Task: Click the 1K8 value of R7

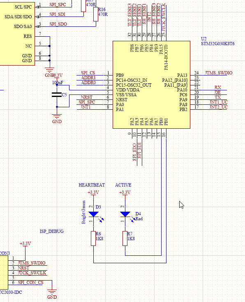Action: tap(131, 238)
